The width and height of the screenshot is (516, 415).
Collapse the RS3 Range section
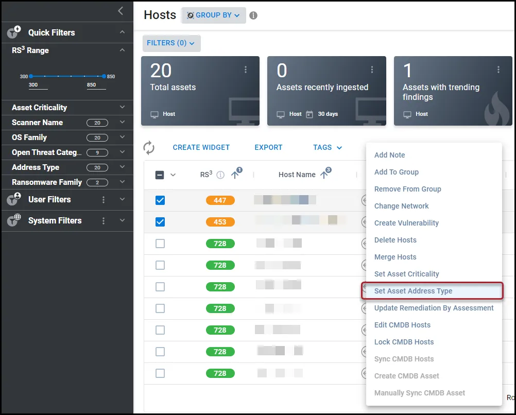(x=122, y=50)
